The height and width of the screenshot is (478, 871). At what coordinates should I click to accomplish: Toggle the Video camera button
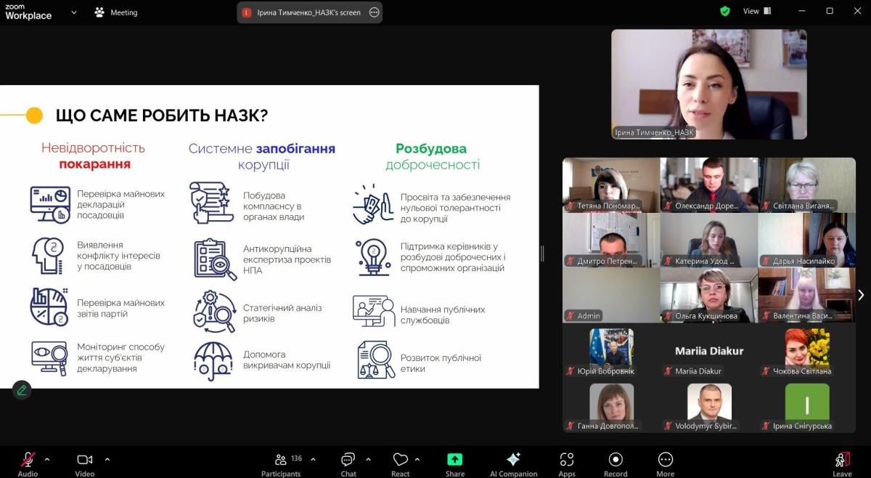pos(85,463)
